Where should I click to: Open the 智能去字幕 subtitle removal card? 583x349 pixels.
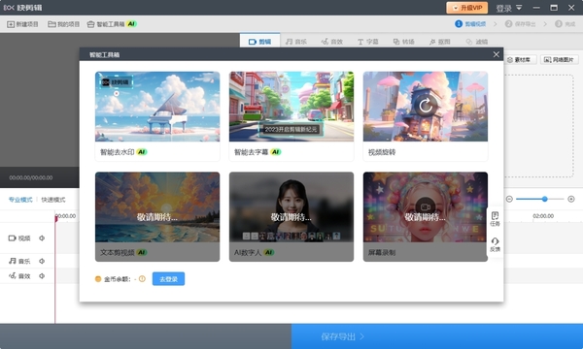tap(291, 116)
